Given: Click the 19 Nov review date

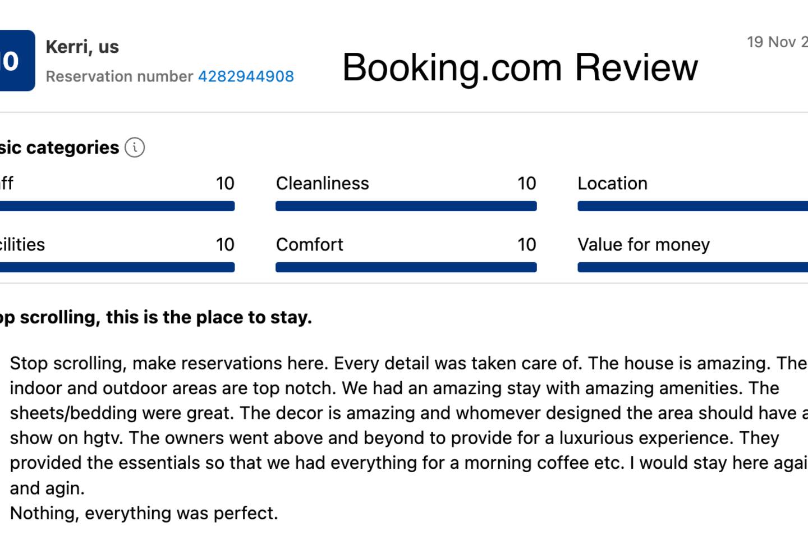Looking at the screenshot, I should click(x=777, y=42).
